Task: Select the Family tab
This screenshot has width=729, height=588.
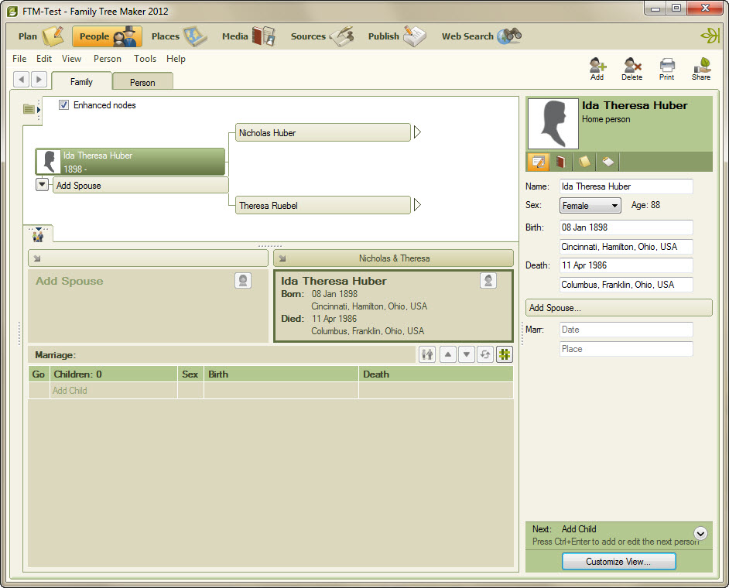Action: [81, 82]
